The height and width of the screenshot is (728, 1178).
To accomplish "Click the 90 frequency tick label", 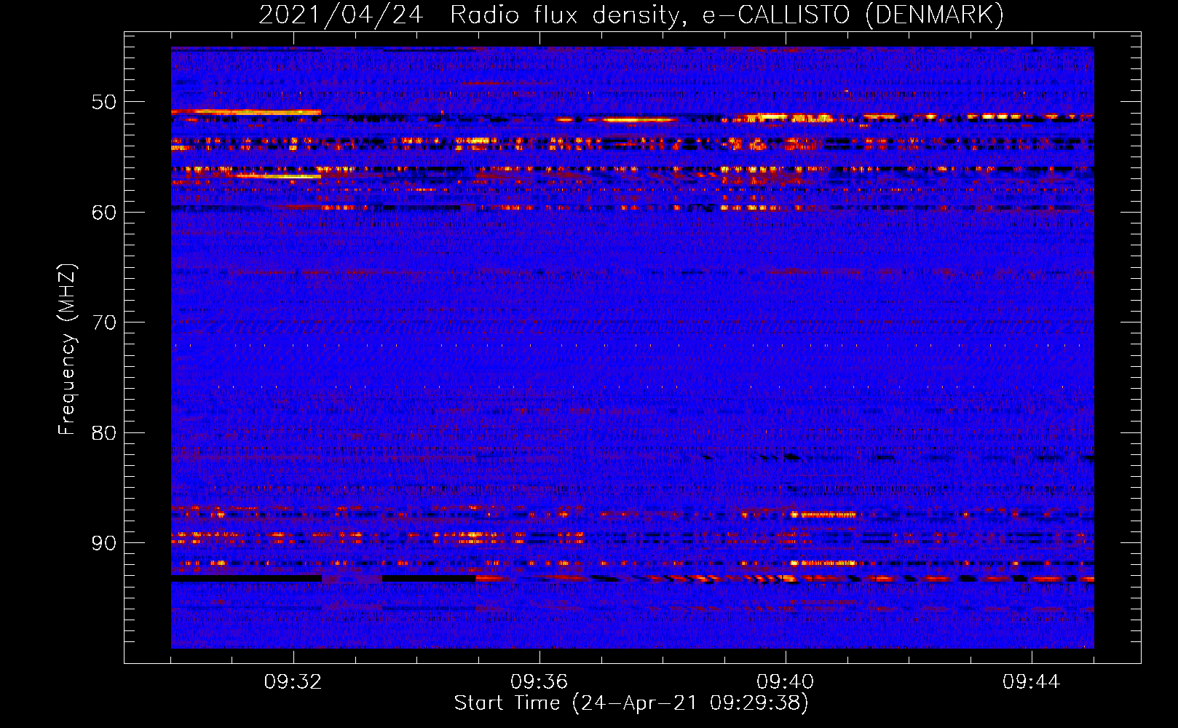I will pyautogui.click(x=104, y=544).
